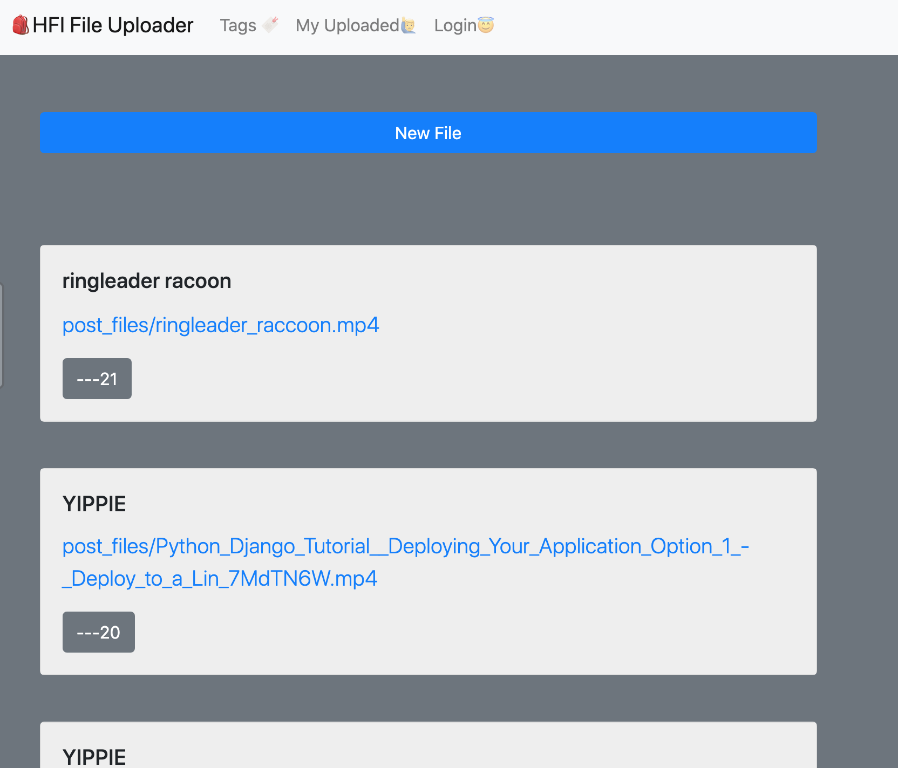
Task: Click the ---21 tag button
Action: click(x=97, y=379)
